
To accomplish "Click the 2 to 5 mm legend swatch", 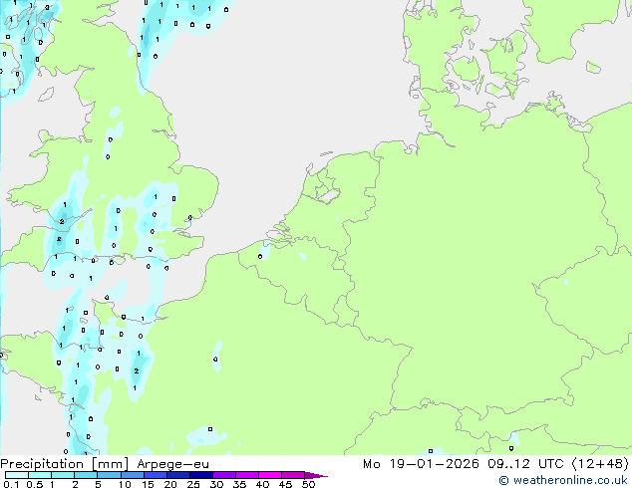I will [86, 475].
